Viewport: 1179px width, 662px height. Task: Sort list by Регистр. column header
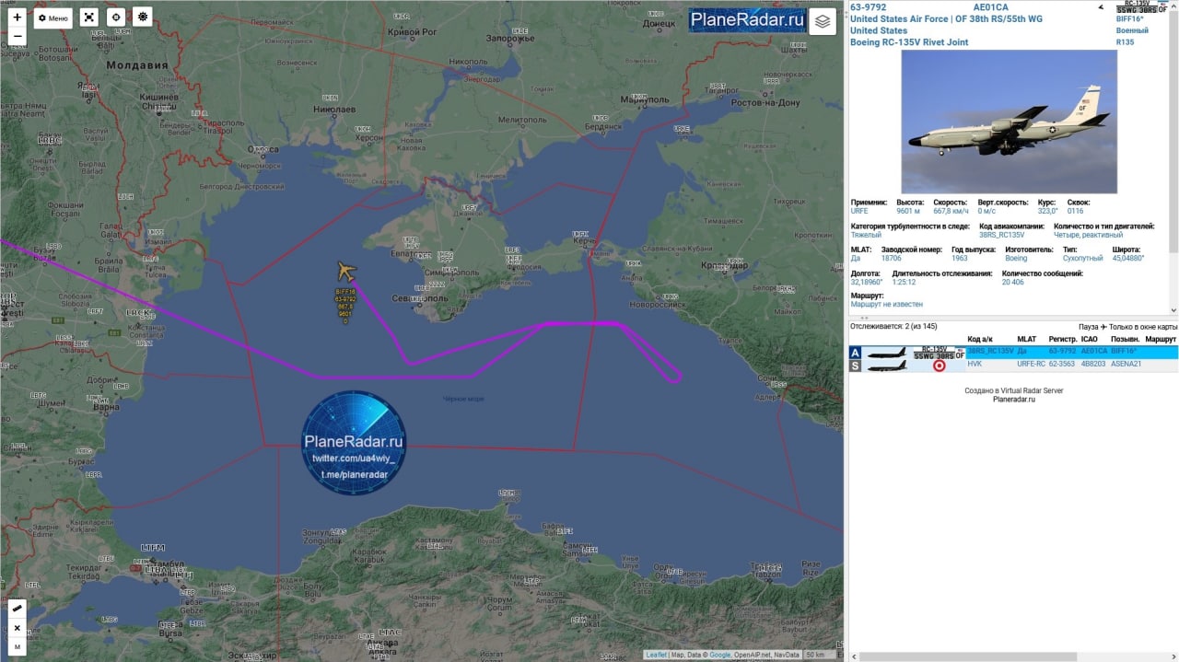tap(1063, 340)
